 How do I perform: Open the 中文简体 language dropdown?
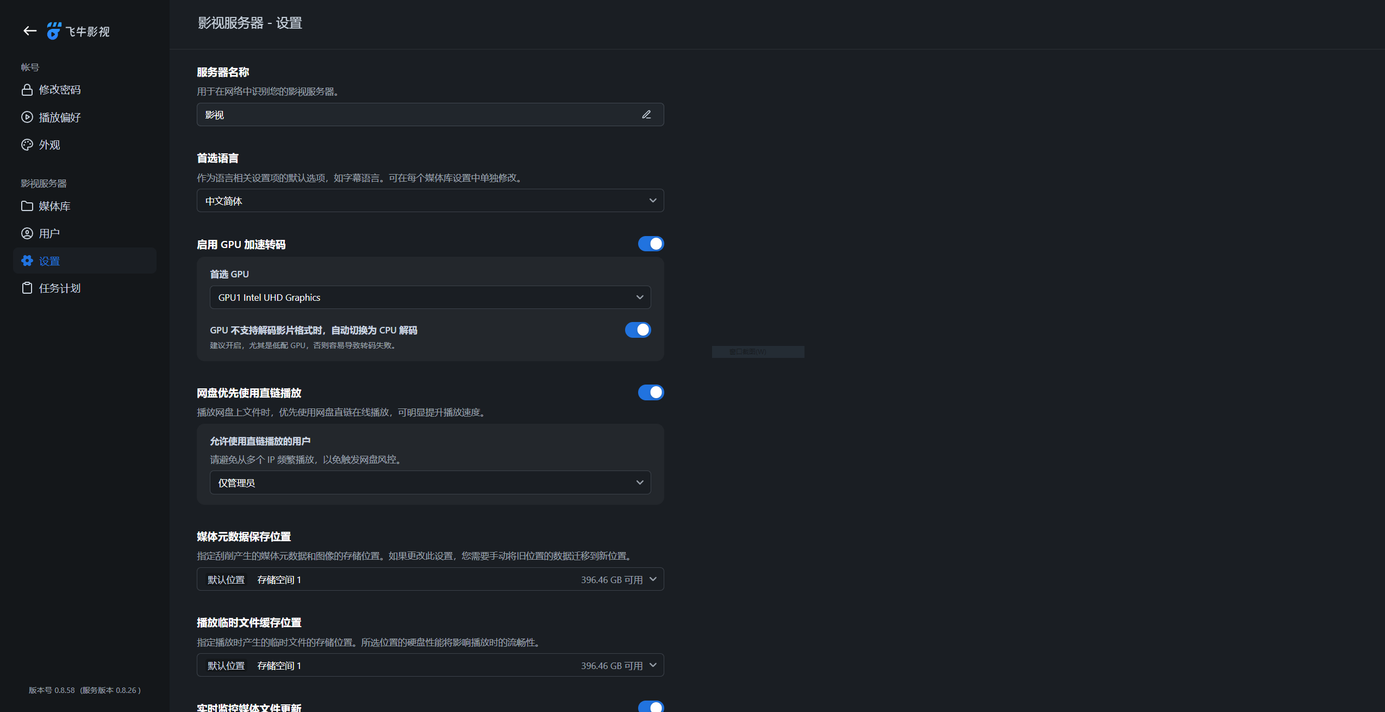(x=430, y=201)
